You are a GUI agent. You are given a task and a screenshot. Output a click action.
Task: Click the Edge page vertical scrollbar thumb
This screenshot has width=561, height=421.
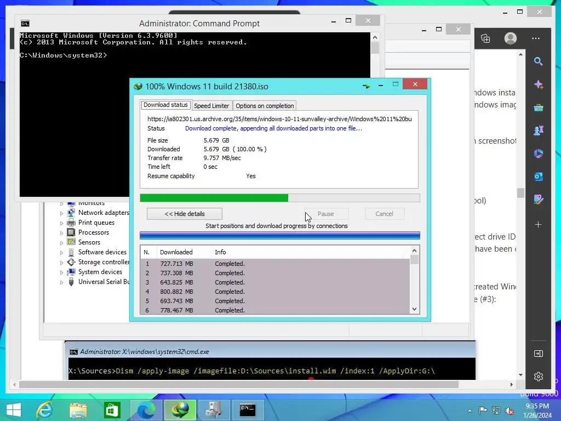pos(520,192)
